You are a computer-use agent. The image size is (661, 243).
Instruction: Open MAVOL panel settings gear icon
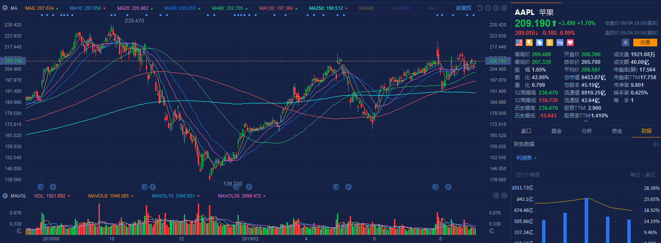click(504, 196)
